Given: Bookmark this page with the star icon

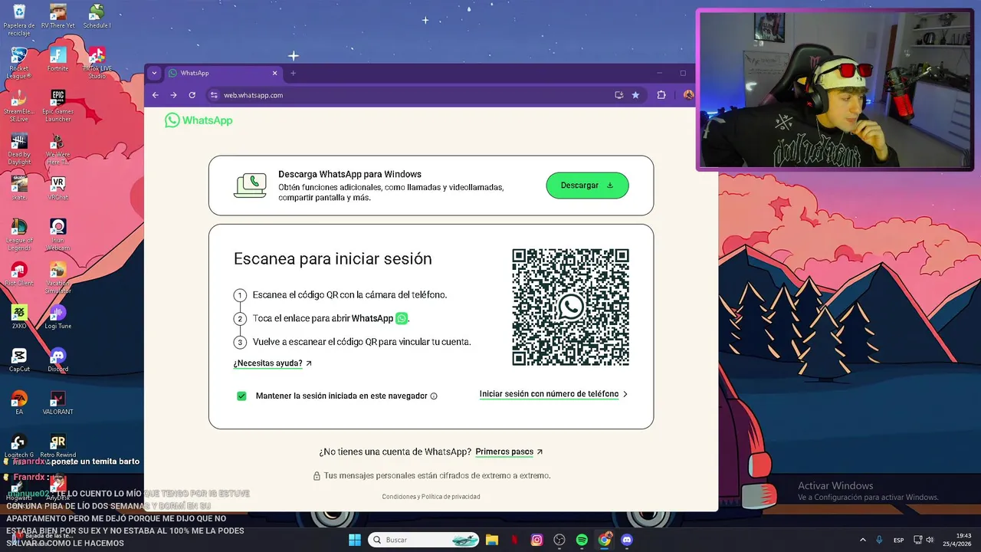Looking at the screenshot, I should tap(635, 95).
